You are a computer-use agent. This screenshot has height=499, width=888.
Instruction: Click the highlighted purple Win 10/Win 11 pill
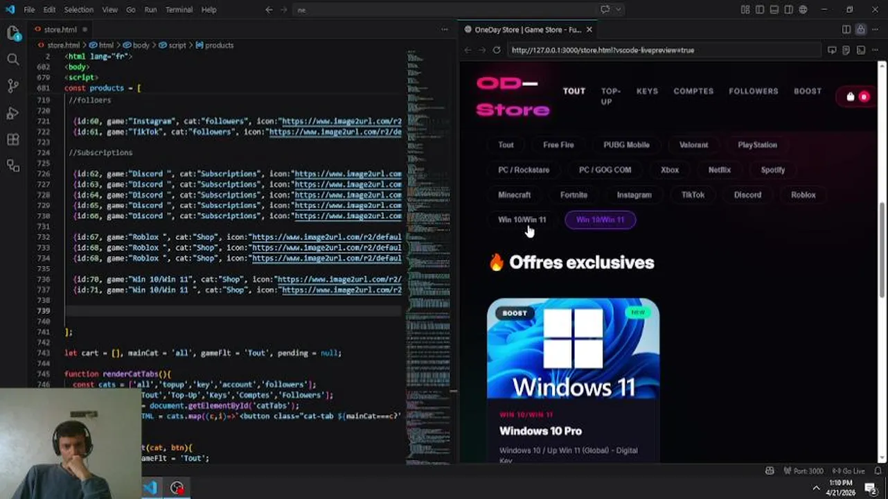pyautogui.click(x=600, y=220)
